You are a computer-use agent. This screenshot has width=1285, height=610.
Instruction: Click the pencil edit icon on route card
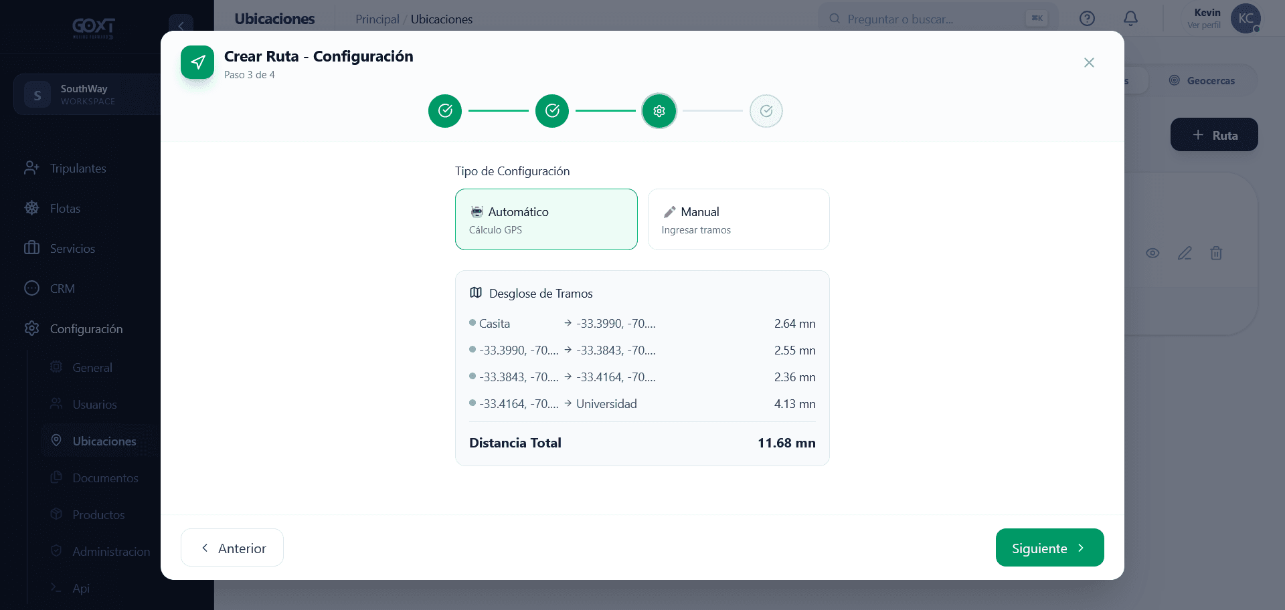click(1185, 253)
